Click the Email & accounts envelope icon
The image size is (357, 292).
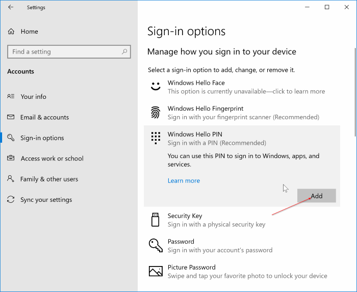11,117
